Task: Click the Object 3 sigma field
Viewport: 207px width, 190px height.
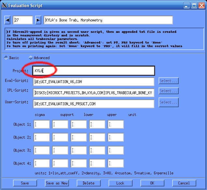Action: pyautogui.click(x=42, y=150)
